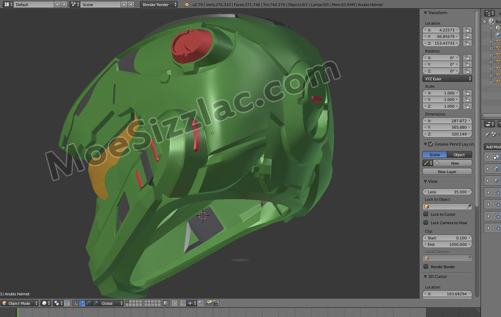Enable Lock to Cursor checkbox
Image resolution: width=501 pixels, height=317 pixels.
click(426, 214)
